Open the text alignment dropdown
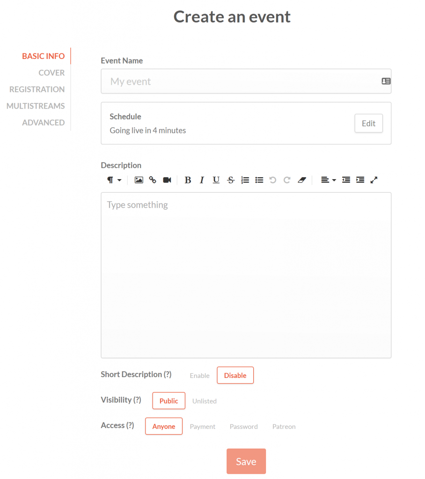Image resolution: width=425 pixels, height=479 pixels. [x=327, y=180]
